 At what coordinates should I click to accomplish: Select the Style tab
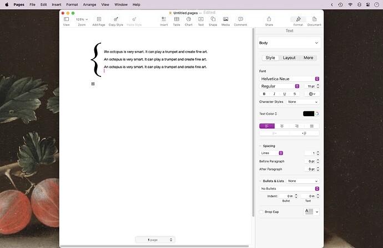pyautogui.click(x=270, y=58)
